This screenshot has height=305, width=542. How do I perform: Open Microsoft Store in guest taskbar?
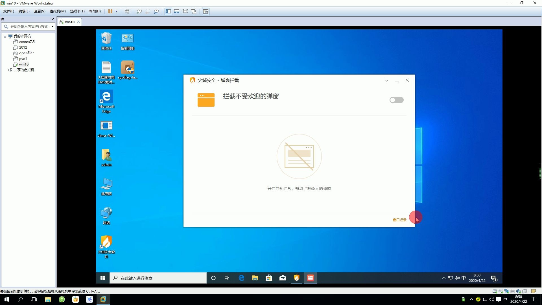(x=269, y=278)
